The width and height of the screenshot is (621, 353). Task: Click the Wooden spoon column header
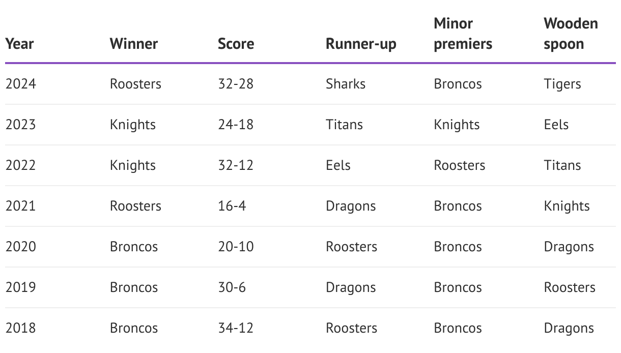point(571,34)
